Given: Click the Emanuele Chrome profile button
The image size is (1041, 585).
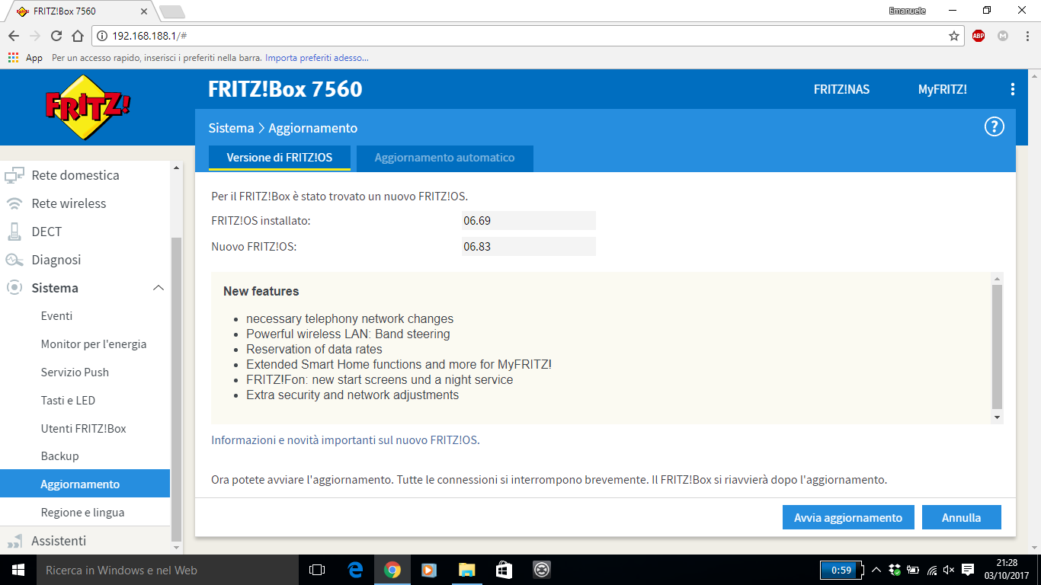Looking at the screenshot, I should tap(907, 11).
